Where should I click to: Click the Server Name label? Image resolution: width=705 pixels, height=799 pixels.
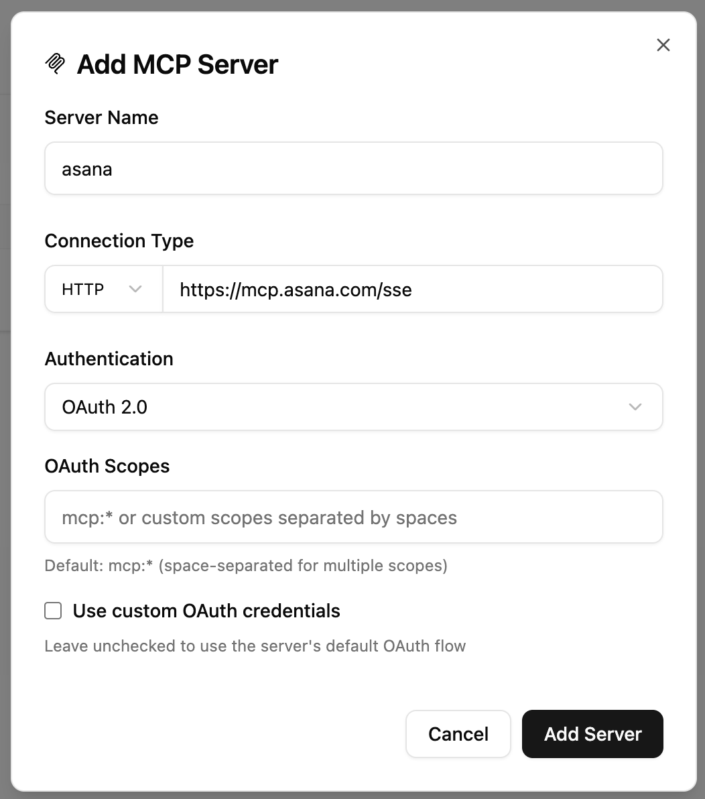101,118
